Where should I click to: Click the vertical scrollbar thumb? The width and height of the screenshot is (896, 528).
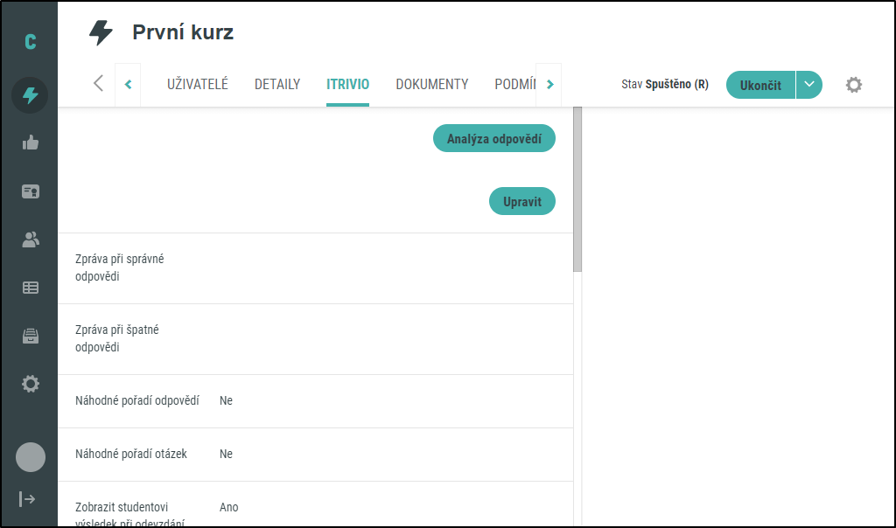click(x=577, y=189)
